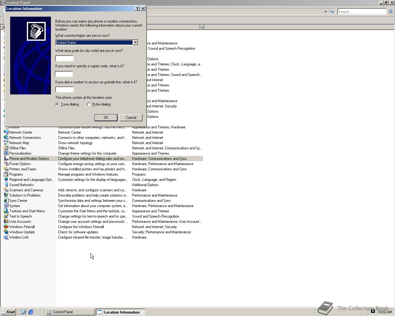The image size is (395, 316).
Task: Click the Text to Speech icon
Action: coord(6,216)
